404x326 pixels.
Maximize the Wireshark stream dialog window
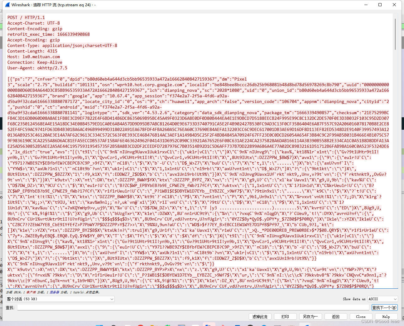(x=380, y=5)
